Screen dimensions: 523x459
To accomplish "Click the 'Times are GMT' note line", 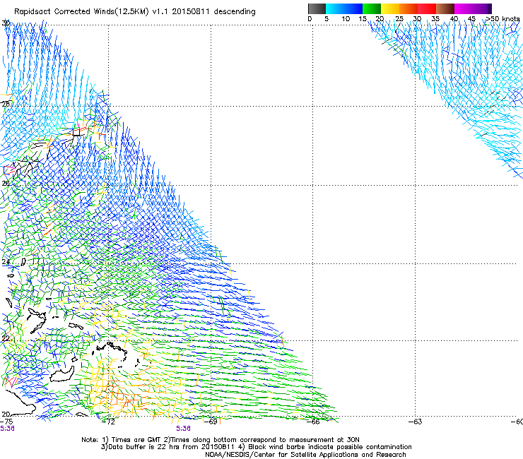I will click(x=221, y=440).
